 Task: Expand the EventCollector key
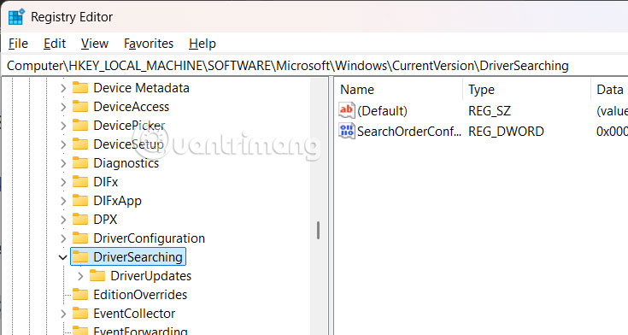pos(63,314)
